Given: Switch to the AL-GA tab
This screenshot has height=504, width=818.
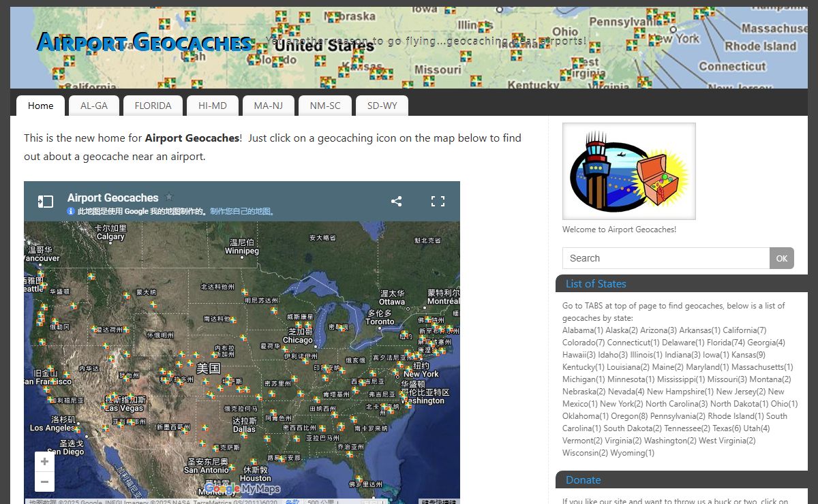Looking at the screenshot, I should coord(94,106).
